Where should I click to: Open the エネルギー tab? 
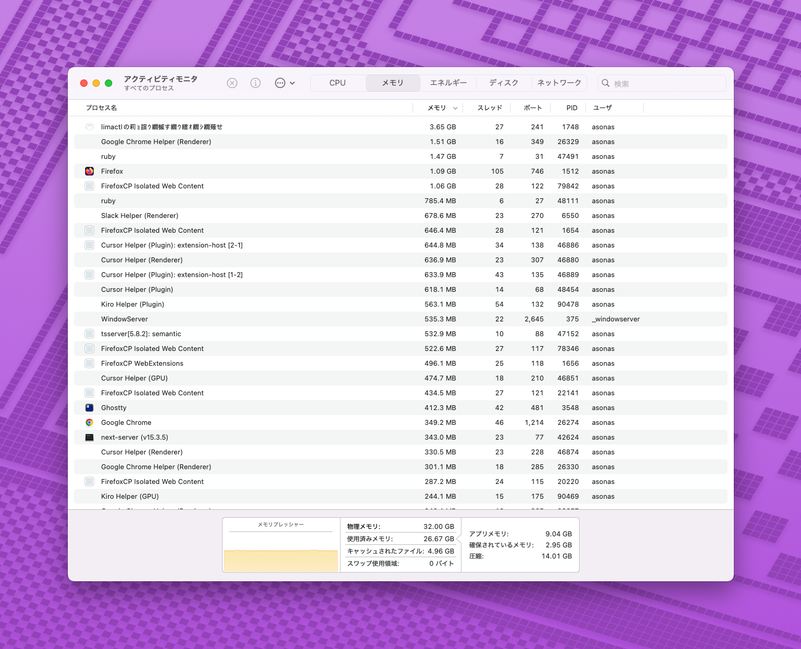(448, 83)
